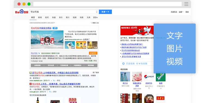Select the 网页 tab
The width and height of the screenshot is (204, 103).
33,18
